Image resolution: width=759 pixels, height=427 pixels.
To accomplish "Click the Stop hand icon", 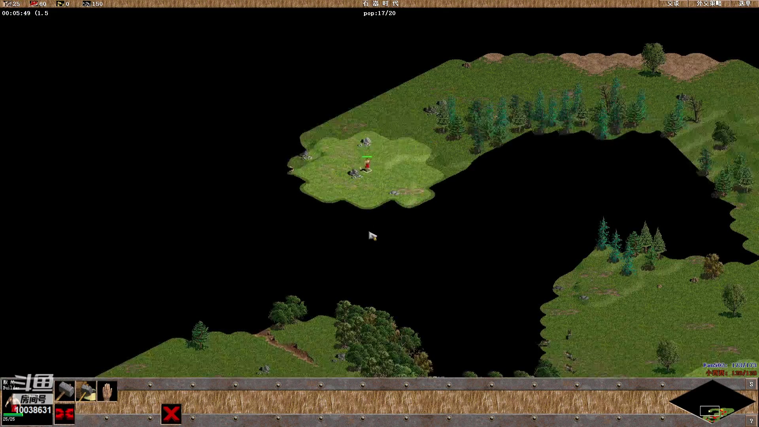I will coord(107,391).
